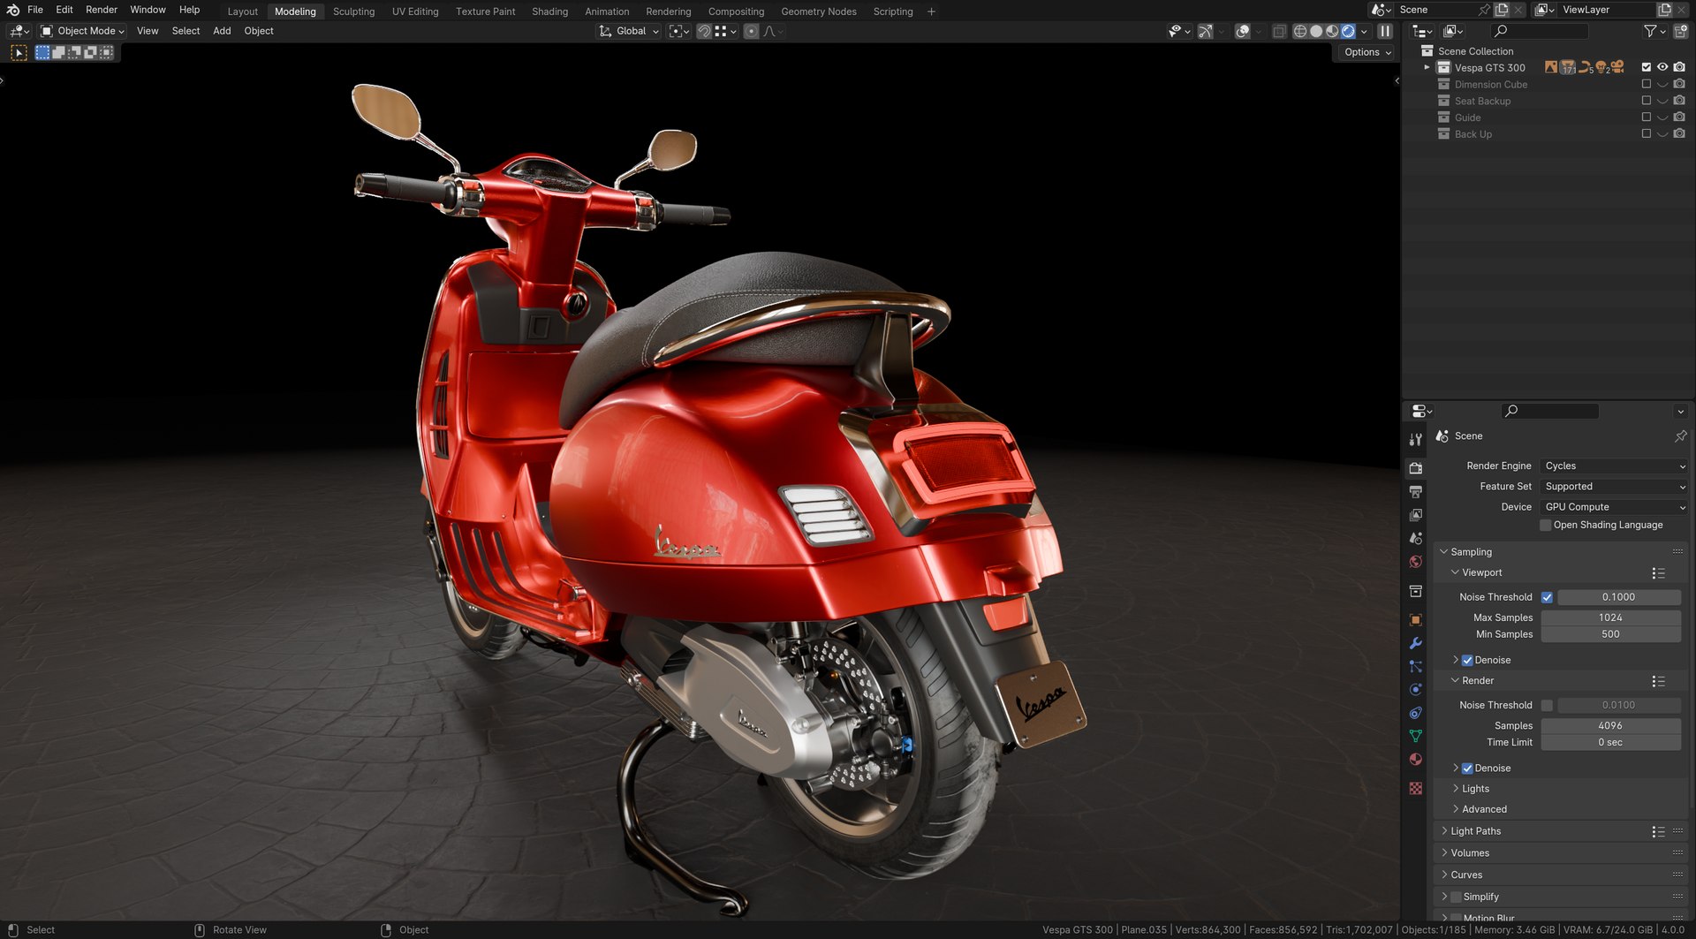Toggle the Render Denoise checkbox
Screen dimensions: 1696x939
(x=1467, y=769)
